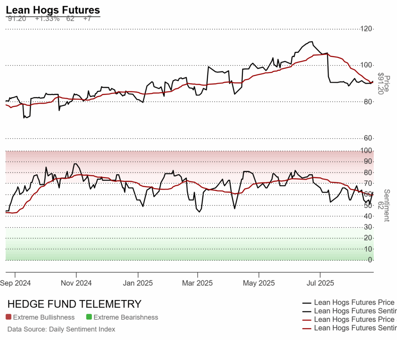Click the red Extreme Bullishness legend swatch
The height and width of the screenshot is (340, 397).
point(9,317)
